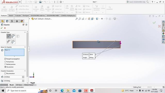Open the Appearances color ball in task pane
Image resolution: width=165 pixels, height=93 pixels.
tap(163, 33)
